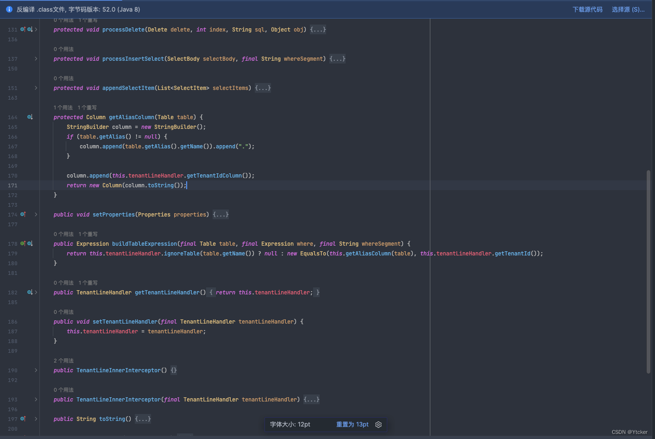Click the implements gutter icon on line 178
Image resolution: width=655 pixels, height=439 pixels.
(x=23, y=243)
